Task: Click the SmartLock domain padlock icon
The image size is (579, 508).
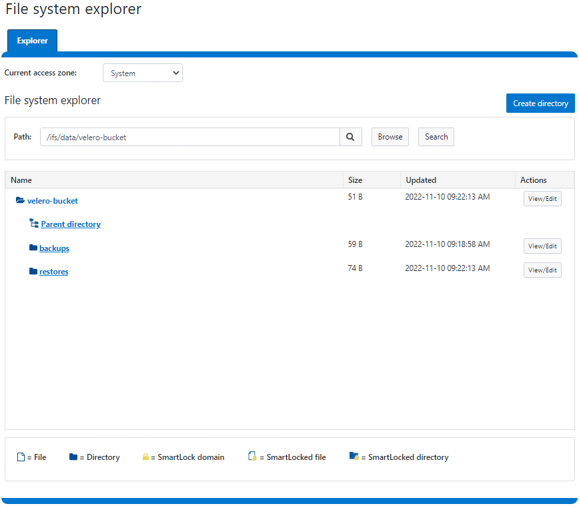Action: [146, 457]
